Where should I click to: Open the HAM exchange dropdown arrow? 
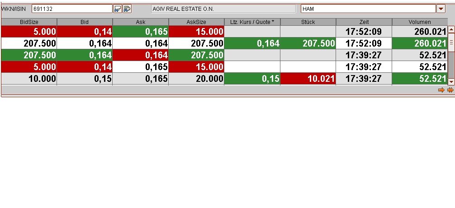[441, 9]
